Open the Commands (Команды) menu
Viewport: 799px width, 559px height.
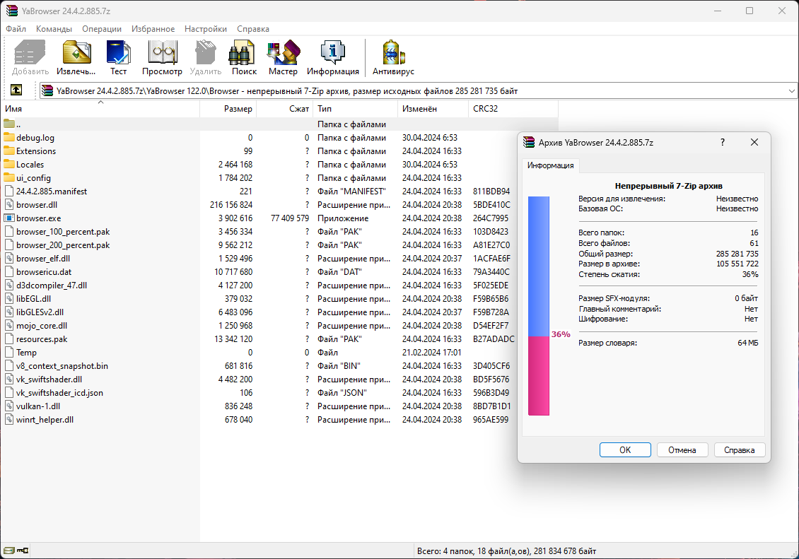pos(54,29)
